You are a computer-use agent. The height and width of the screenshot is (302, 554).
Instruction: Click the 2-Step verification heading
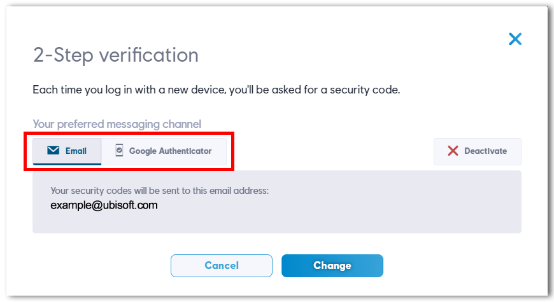(115, 55)
